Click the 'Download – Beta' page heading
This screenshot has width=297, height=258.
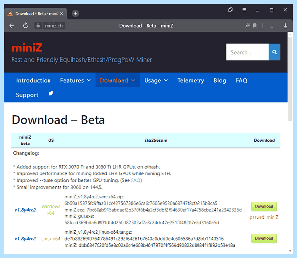(x=58, y=120)
